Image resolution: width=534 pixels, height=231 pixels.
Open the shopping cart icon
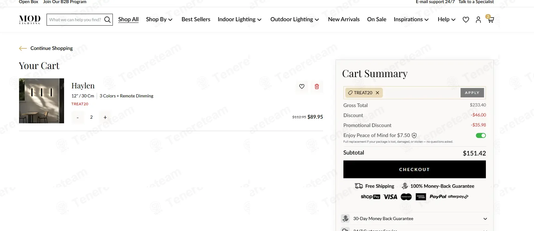491,20
